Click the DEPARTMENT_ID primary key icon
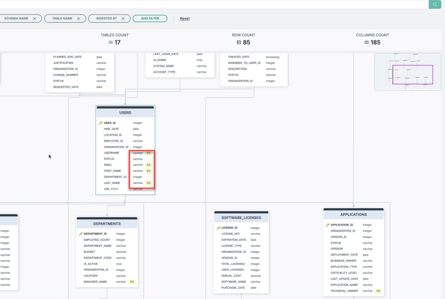 [x=81, y=234]
